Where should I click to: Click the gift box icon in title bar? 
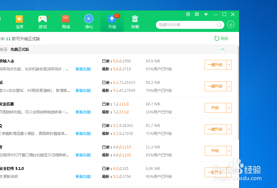point(188,14)
